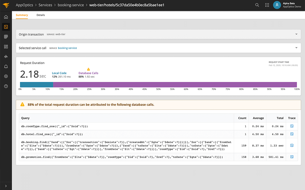305x190 pixels.
Task: Click the user avatar icon
Action: [277, 5]
